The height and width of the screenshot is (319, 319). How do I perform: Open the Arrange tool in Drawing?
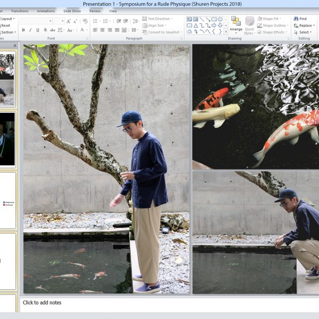coord(236,24)
